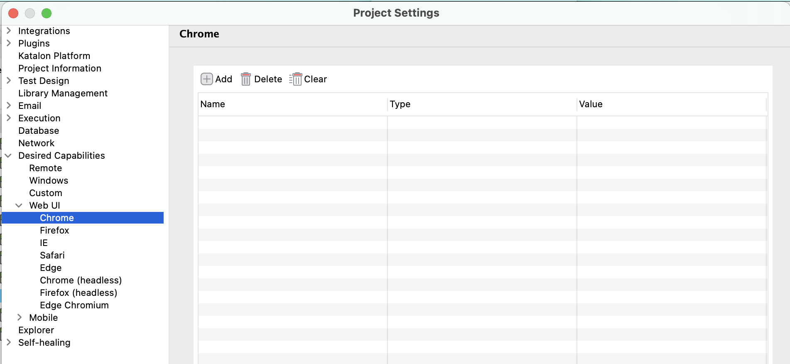
Task: Select Edge Chromium settings
Action: 74,305
